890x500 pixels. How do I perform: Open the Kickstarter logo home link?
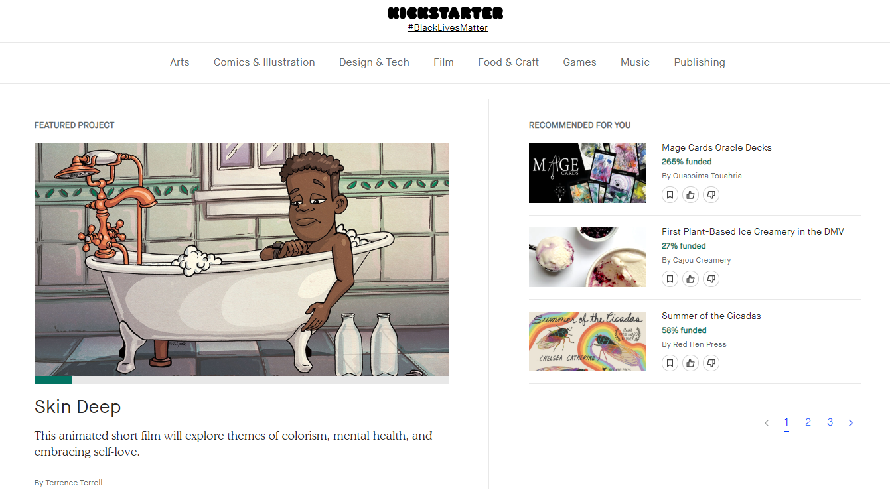coord(445,13)
